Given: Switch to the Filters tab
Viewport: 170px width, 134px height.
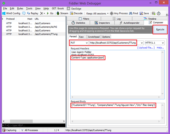Looking at the screenshot, I should point(84,19).
